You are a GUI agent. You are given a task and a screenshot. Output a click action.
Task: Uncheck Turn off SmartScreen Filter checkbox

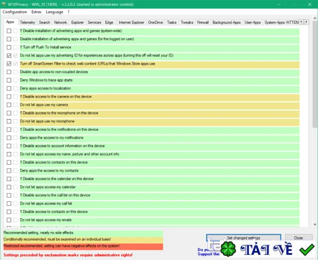pos(9,64)
